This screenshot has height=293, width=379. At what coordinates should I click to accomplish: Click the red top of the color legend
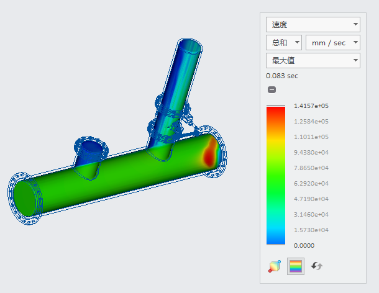pos(275,112)
